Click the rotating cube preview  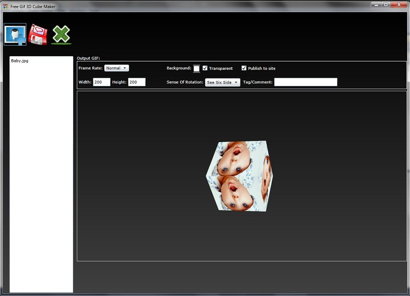pyautogui.click(x=240, y=176)
